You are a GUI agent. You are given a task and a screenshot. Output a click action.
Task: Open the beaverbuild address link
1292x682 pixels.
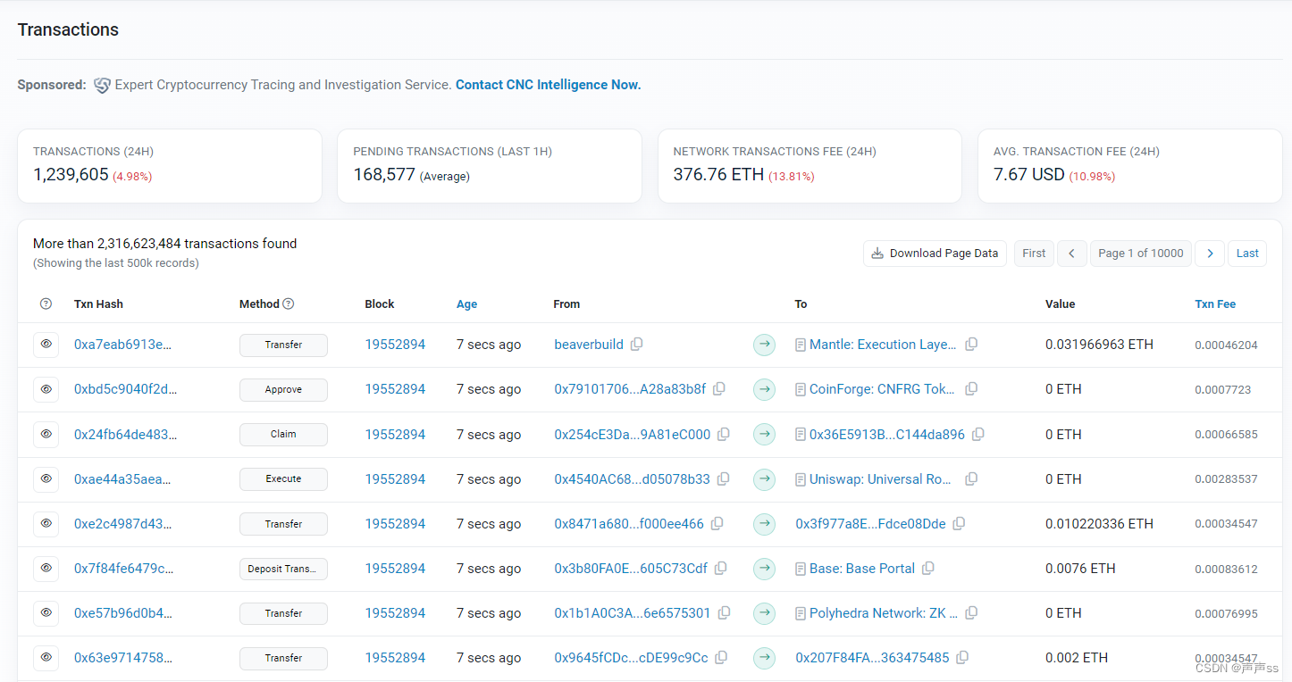[x=589, y=345]
